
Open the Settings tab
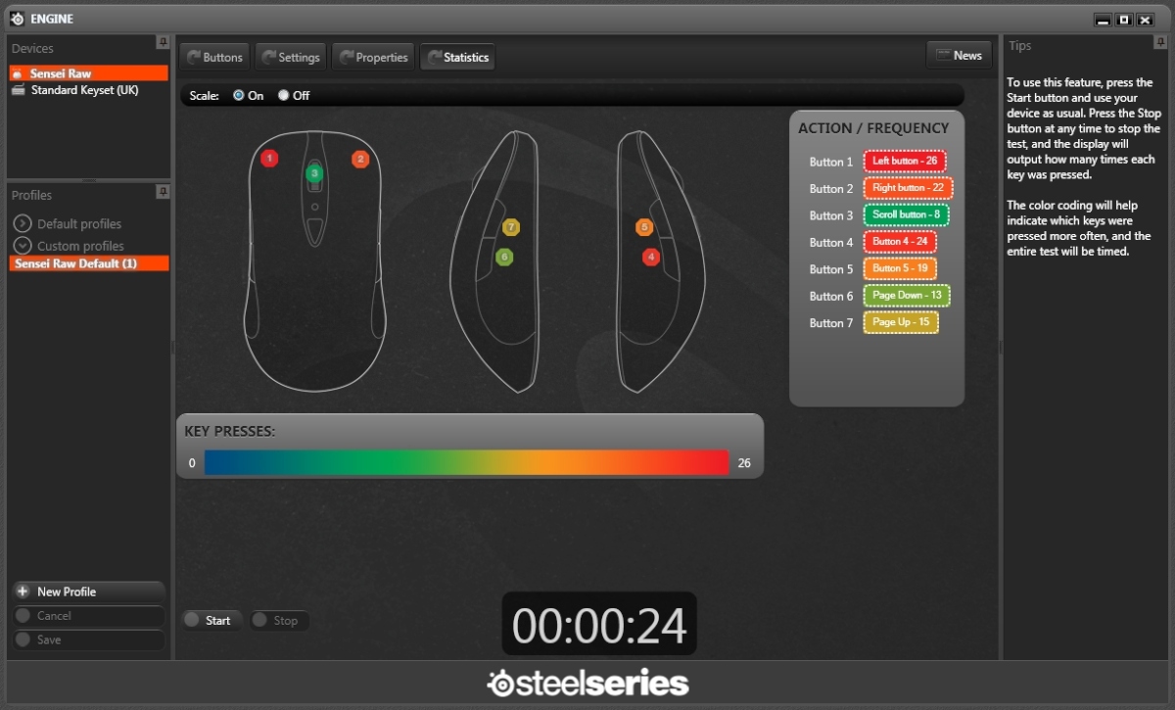point(291,57)
